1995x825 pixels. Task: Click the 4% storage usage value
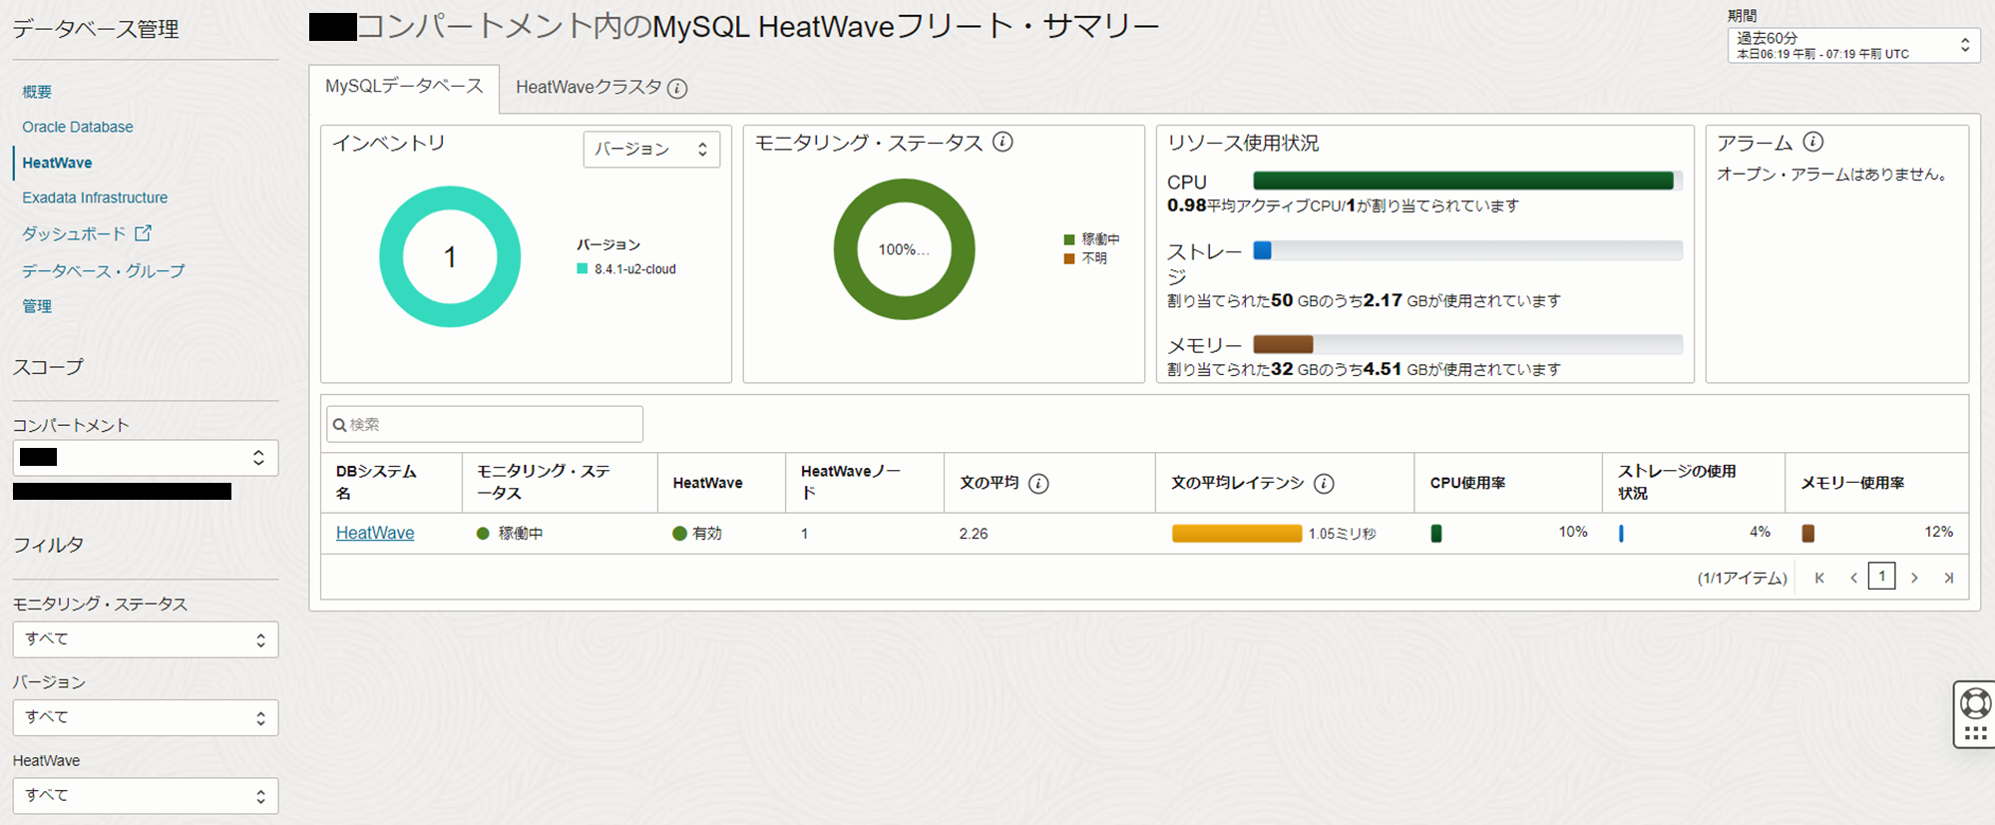(1760, 532)
